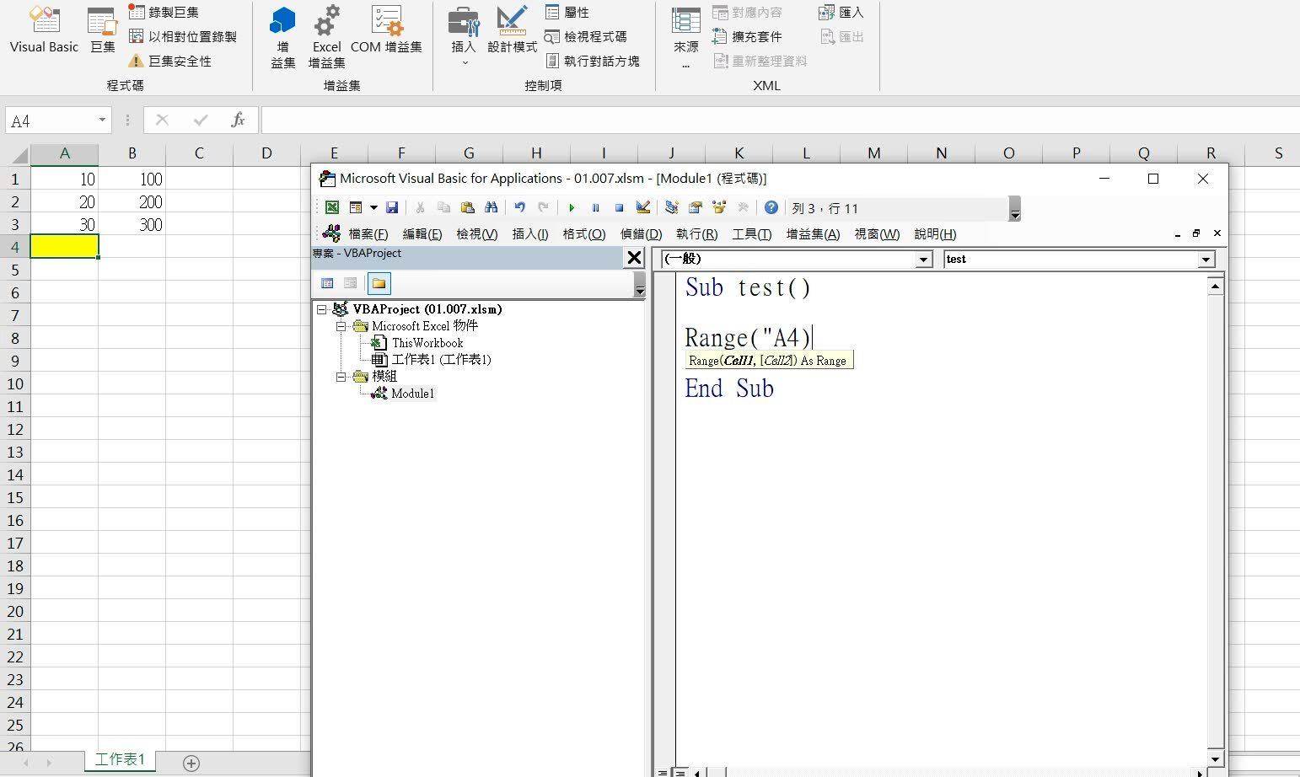Click the Excel formula bar input
Image resolution: width=1300 pixels, height=777 pixels.
780,121
